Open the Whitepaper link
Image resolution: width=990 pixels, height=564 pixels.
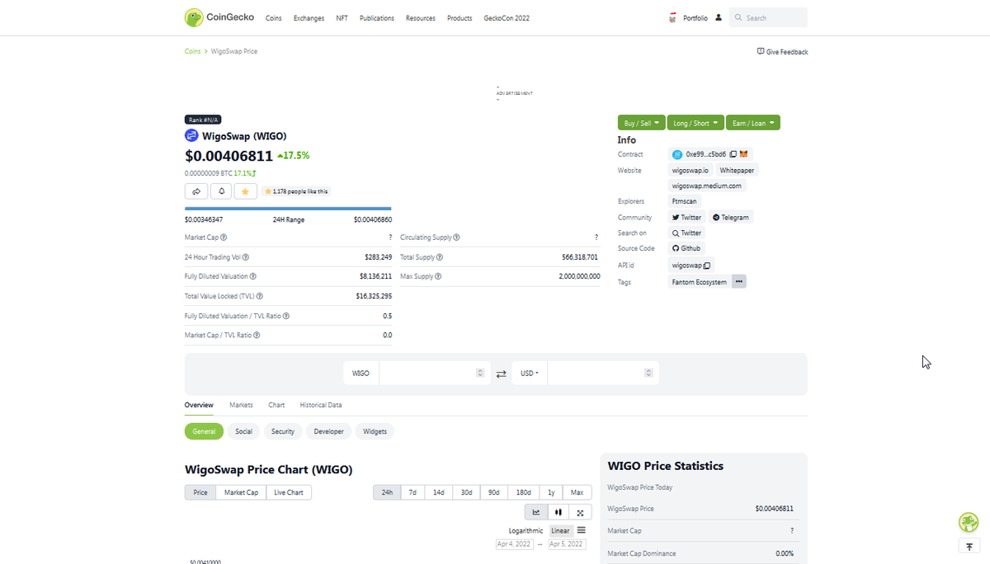click(x=736, y=170)
